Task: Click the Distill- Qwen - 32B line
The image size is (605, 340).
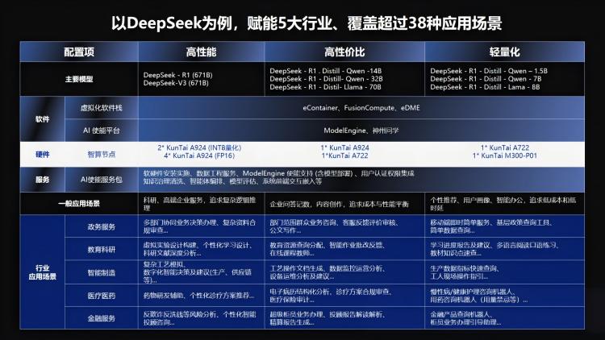Action: click(327, 79)
